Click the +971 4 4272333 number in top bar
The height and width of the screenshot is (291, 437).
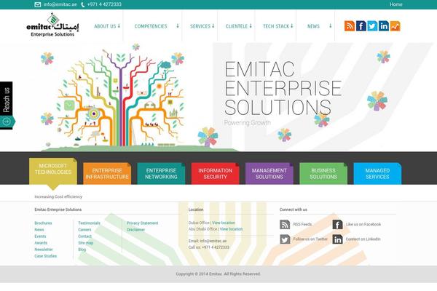[104, 4]
